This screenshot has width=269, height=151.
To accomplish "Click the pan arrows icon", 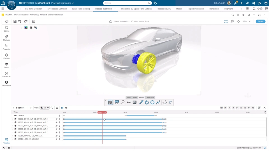I will [x=238, y=22].
